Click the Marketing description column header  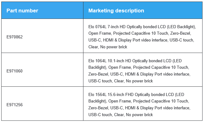click(116, 11)
